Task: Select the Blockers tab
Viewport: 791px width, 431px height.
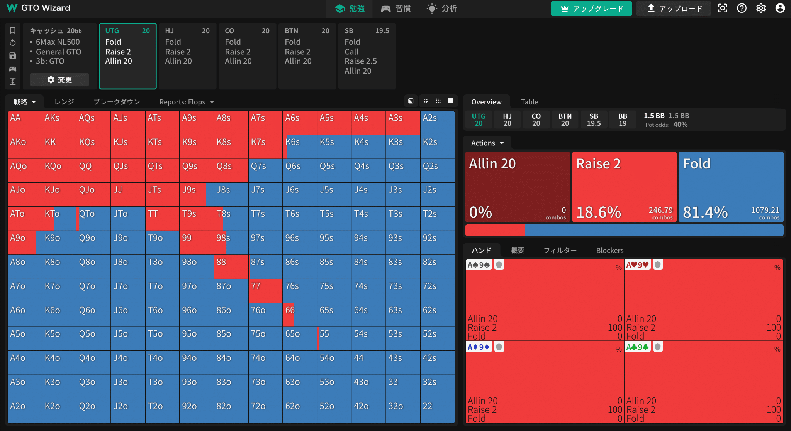Action: [609, 250]
